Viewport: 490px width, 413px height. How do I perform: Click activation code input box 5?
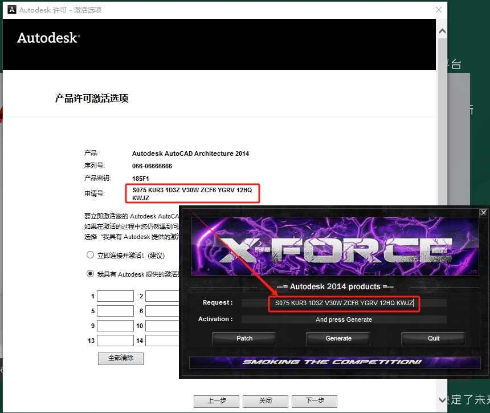[115, 311]
